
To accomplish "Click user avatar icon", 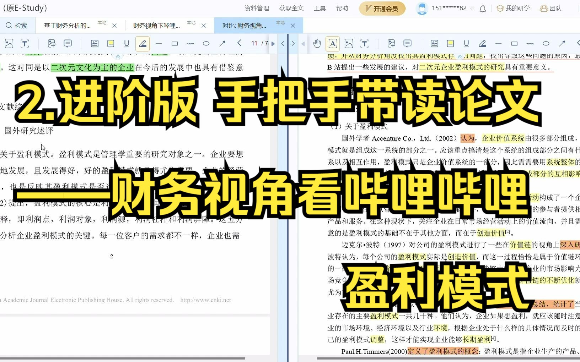I will coord(422,8).
